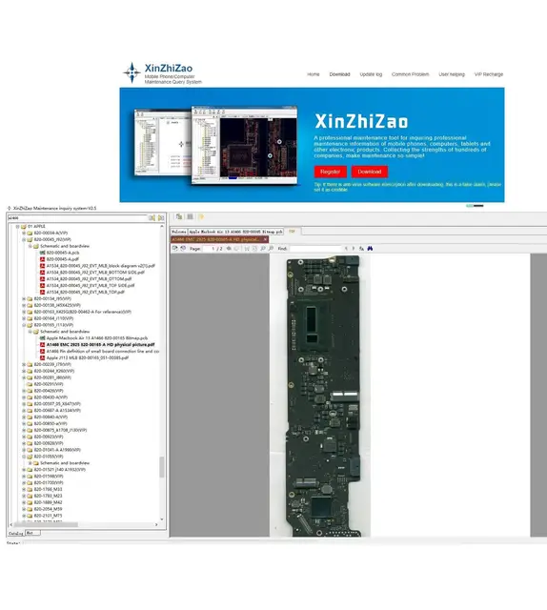Click the previous find result arrow
This screenshot has width=547, height=610.
[346, 248]
